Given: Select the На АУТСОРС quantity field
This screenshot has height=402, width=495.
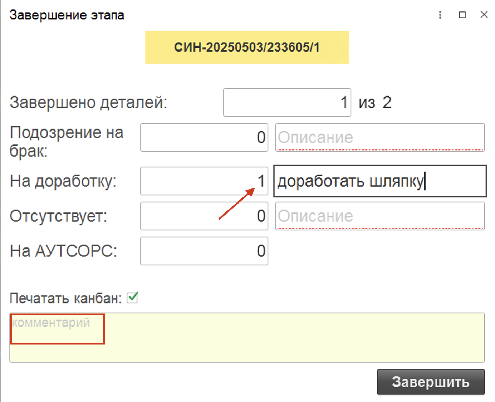Looking at the screenshot, I should pyautogui.click(x=204, y=251).
